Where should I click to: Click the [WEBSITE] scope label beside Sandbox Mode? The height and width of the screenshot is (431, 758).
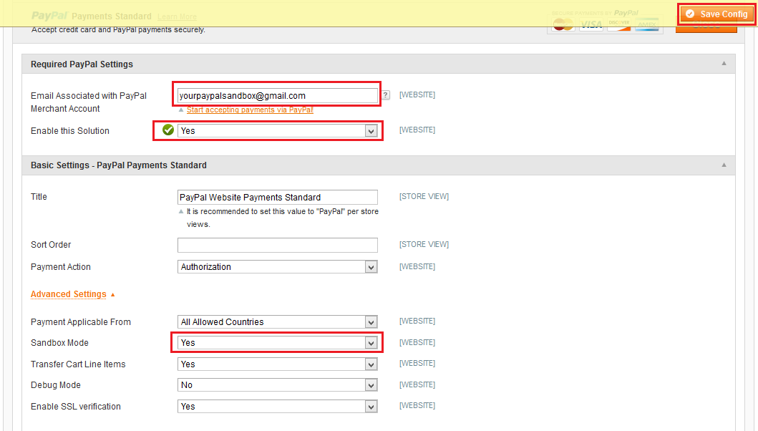coord(417,342)
